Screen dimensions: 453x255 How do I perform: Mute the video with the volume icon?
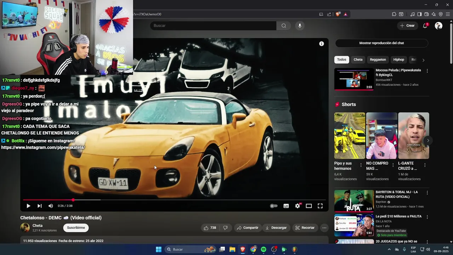pyautogui.click(x=51, y=206)
